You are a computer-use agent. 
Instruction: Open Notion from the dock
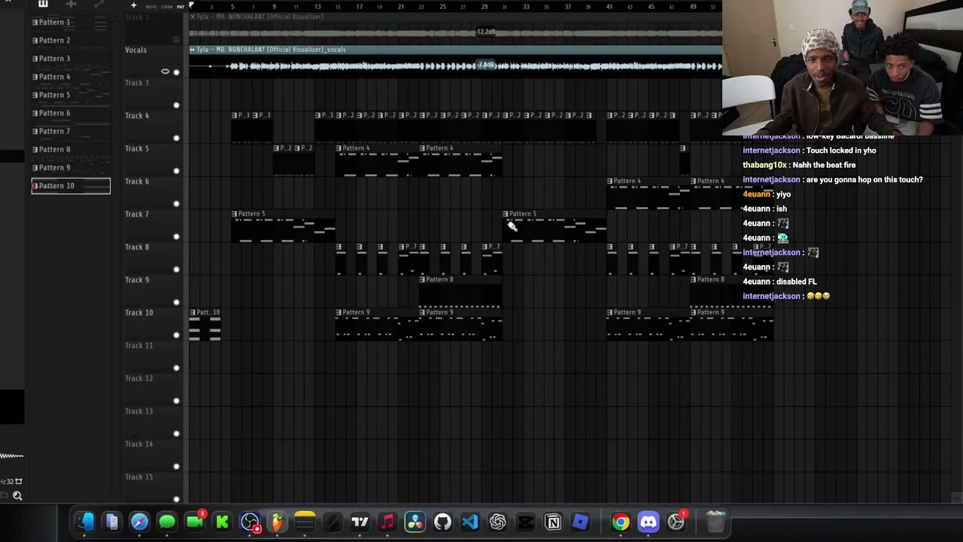(552, 522)
